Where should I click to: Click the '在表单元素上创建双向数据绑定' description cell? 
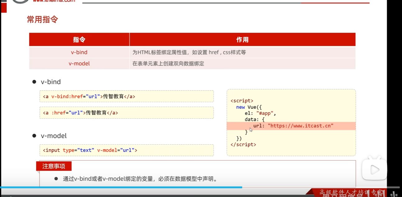[243, 63]
